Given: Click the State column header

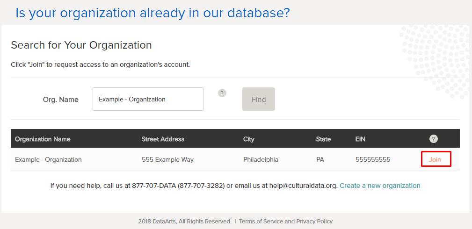Looking at the screenshot, I should [323, 139].
